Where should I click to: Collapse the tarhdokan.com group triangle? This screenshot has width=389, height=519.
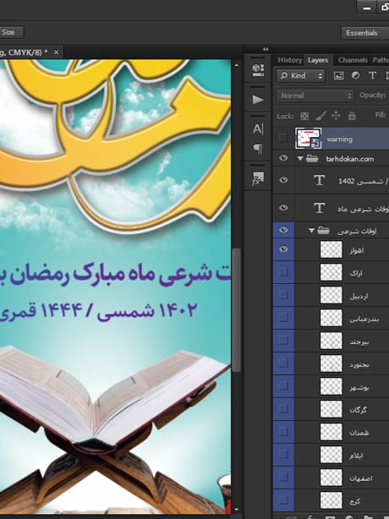point(300,159)
